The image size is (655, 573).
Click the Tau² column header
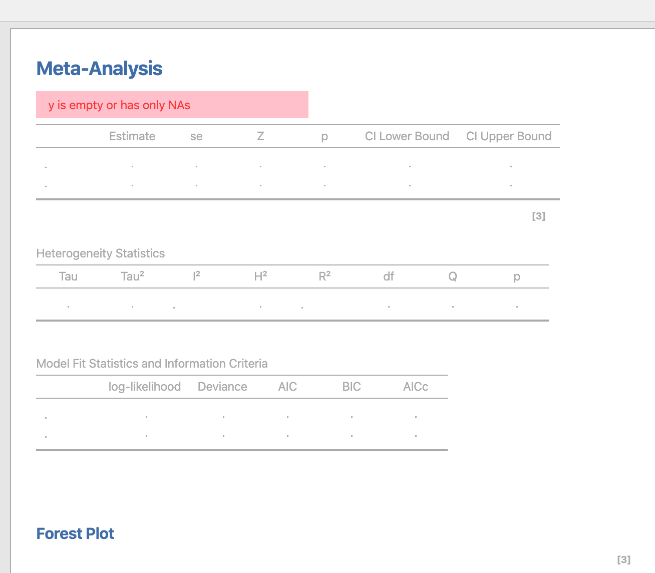click(132, 276)
